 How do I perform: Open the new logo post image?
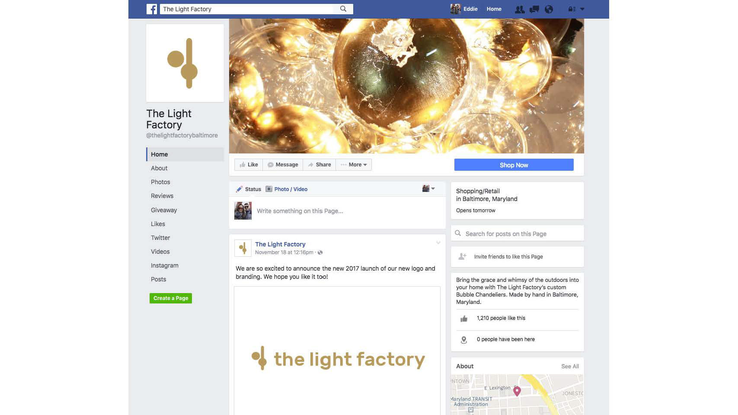337,351
